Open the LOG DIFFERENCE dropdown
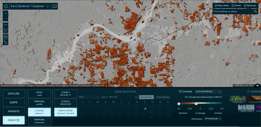This screenshot has height=127, width=261. pyautogui.click(x=208, y=92)
